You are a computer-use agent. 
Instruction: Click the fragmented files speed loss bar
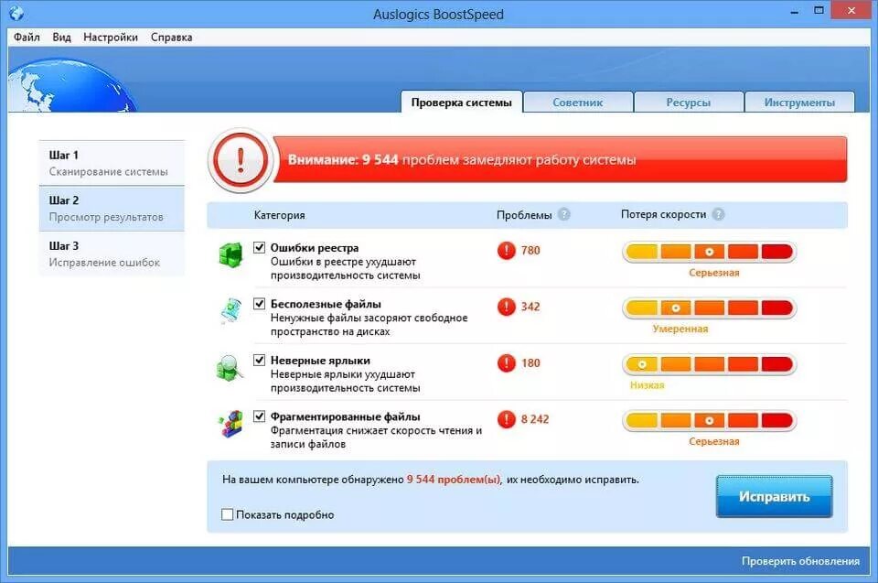click(710, 420)
